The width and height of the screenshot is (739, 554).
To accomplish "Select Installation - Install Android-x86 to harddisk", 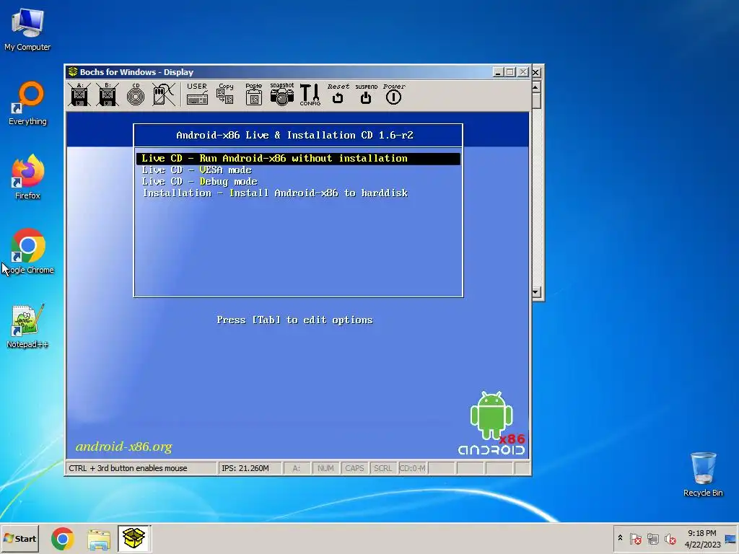I will click(275, 193).
